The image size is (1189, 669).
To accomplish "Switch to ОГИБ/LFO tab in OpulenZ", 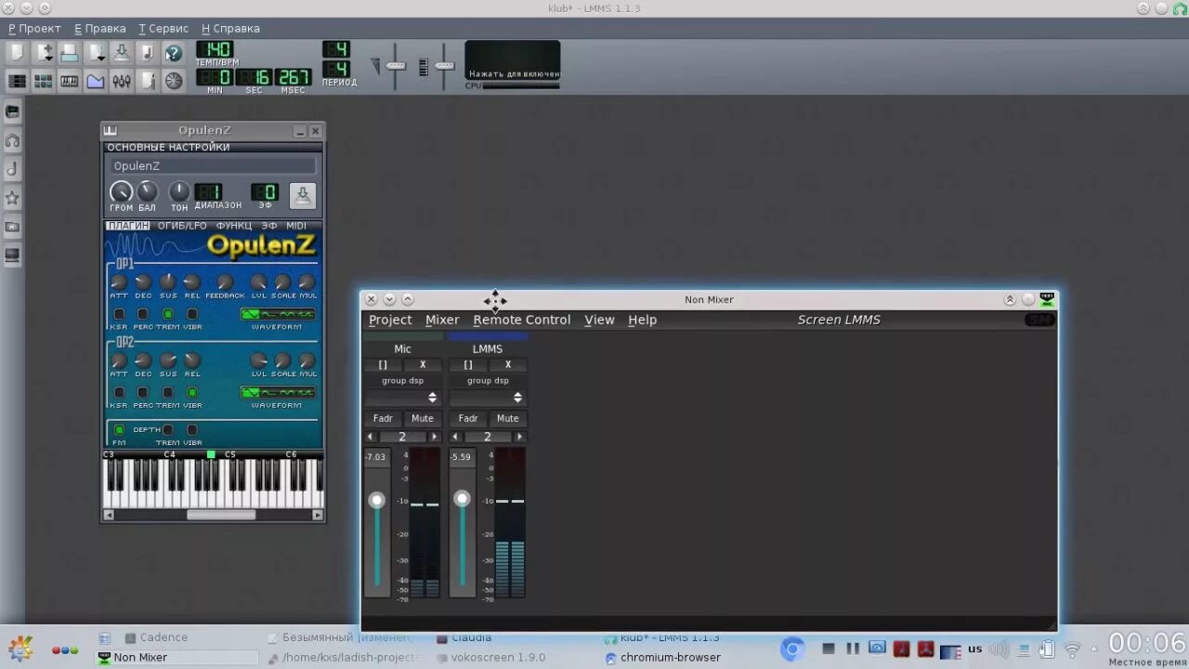I will coord(182,226).
